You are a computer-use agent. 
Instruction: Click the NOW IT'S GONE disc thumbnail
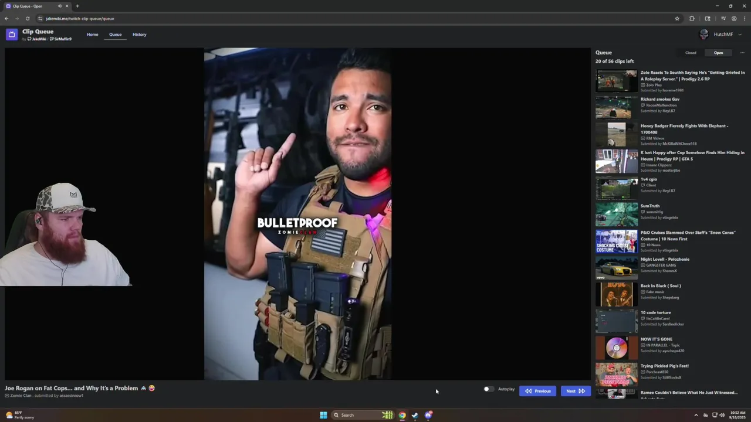pos(616,348)
